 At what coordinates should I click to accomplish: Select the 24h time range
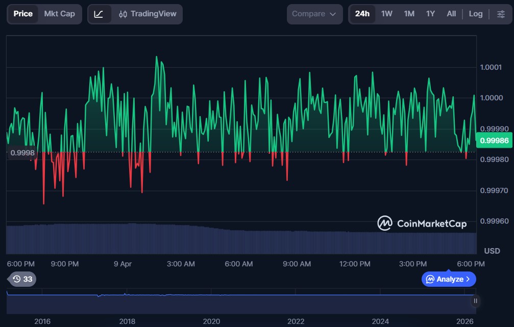point(362,14)
